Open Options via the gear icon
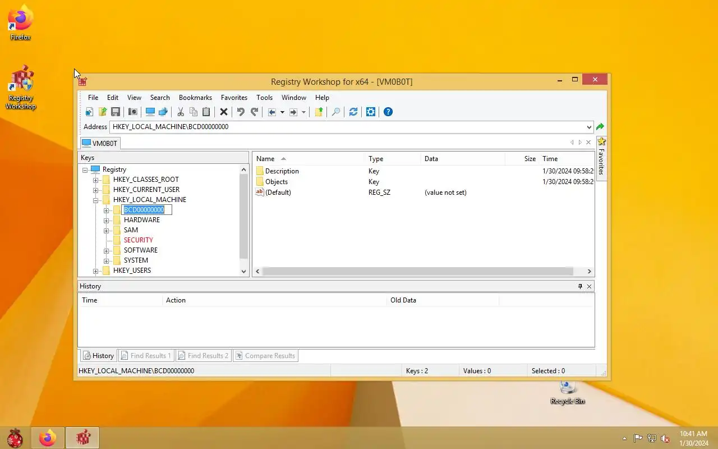The height and width of the screenshot is (449, 718). (x=371, y=112)
